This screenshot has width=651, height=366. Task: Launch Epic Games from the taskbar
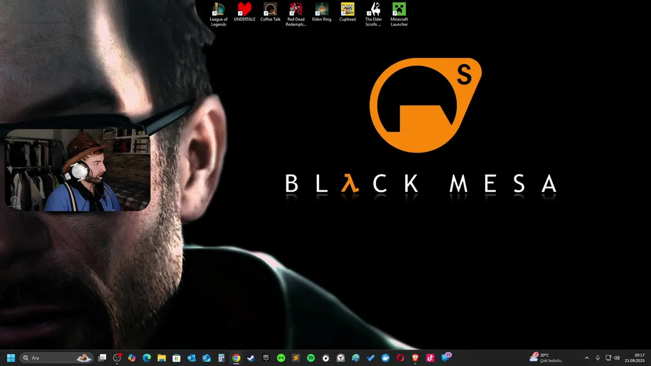click(x=266, y=358)
